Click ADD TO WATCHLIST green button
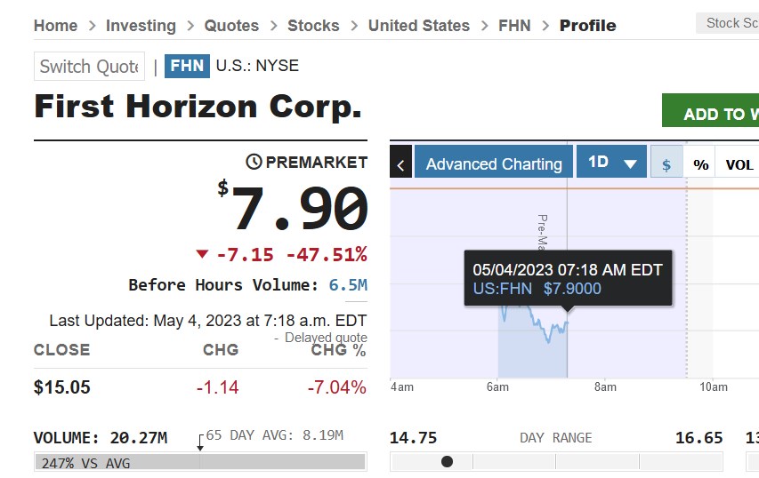The image size is (759, 478). pos(710,114)
